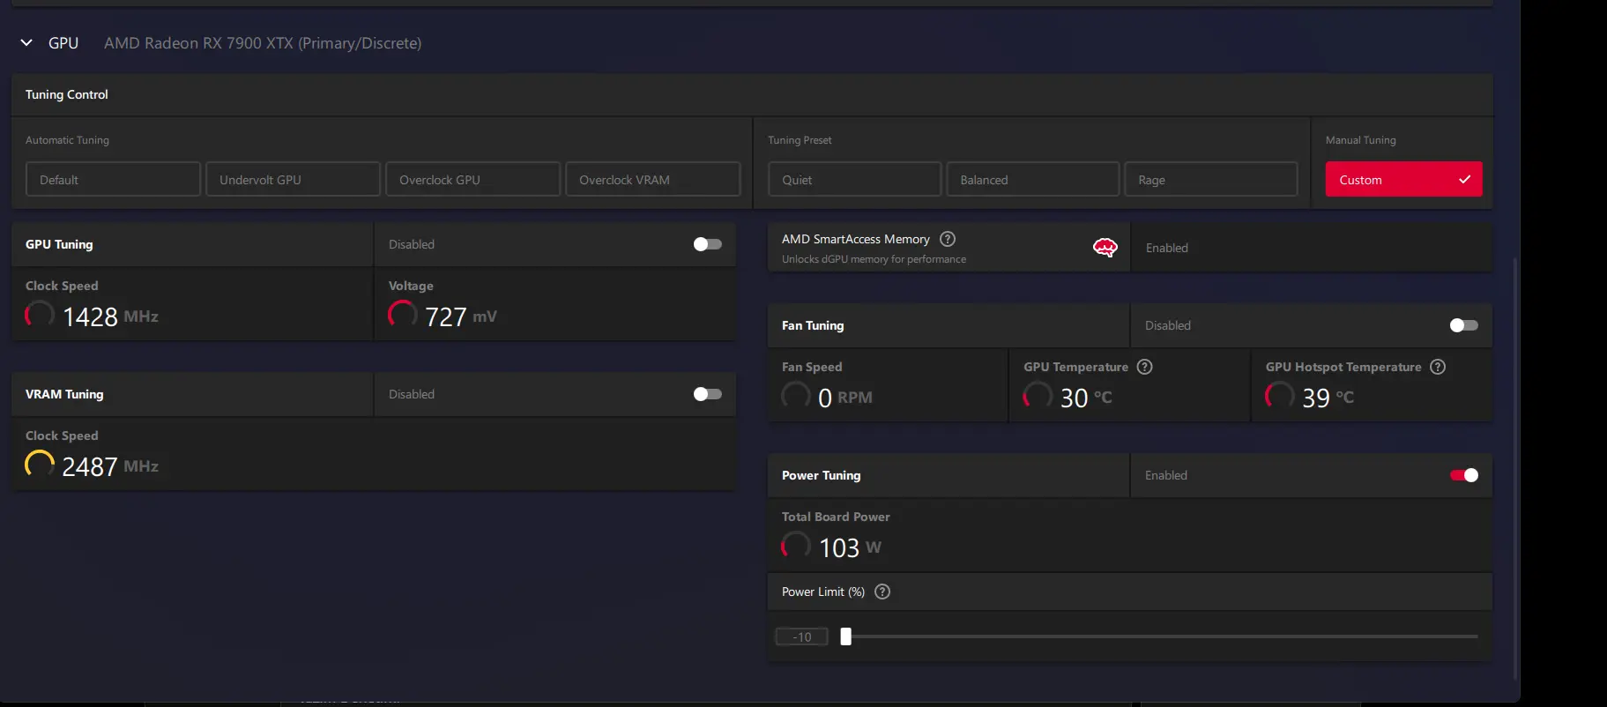
Task: Open help icon beside GPU Temperature
Action: [x=1144, y=367]
